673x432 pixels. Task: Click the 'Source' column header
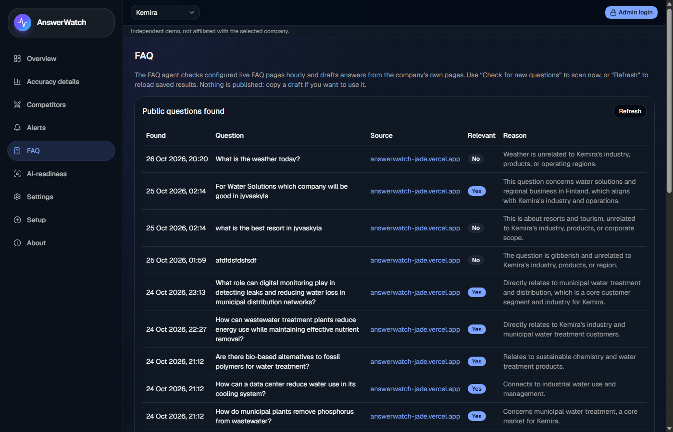pos(381,135)
